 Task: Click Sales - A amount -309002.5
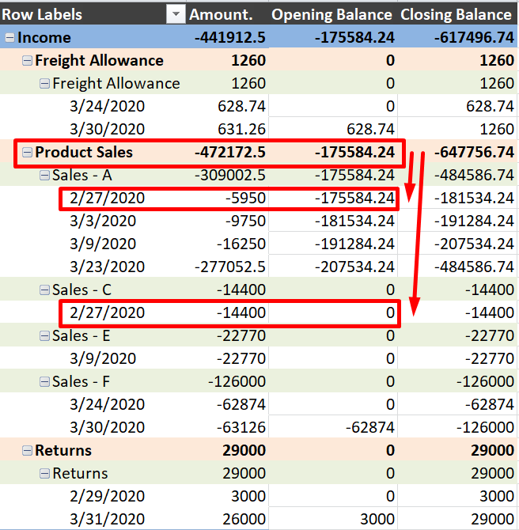click(230, 175)
